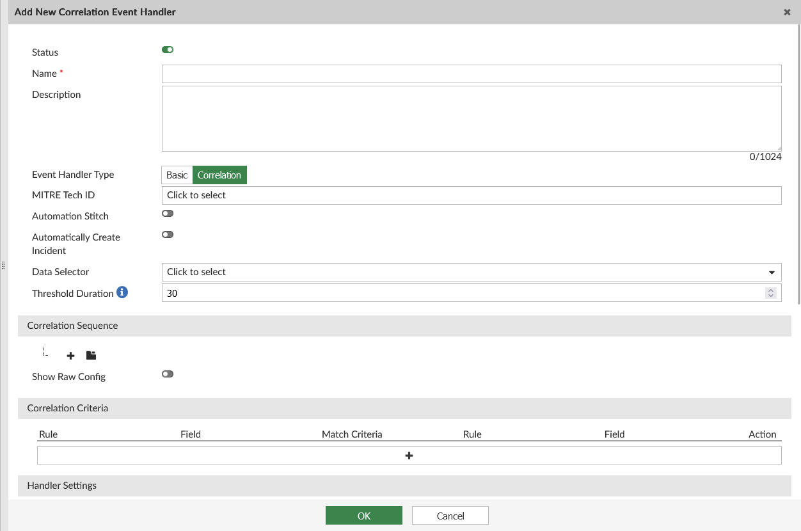The image size is (801, 531).
Task: Close the Add New Correlation Event Handler dialog
Action: click(787, 12)
